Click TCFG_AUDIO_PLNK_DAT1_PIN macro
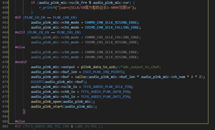 (x=105, y=97)
